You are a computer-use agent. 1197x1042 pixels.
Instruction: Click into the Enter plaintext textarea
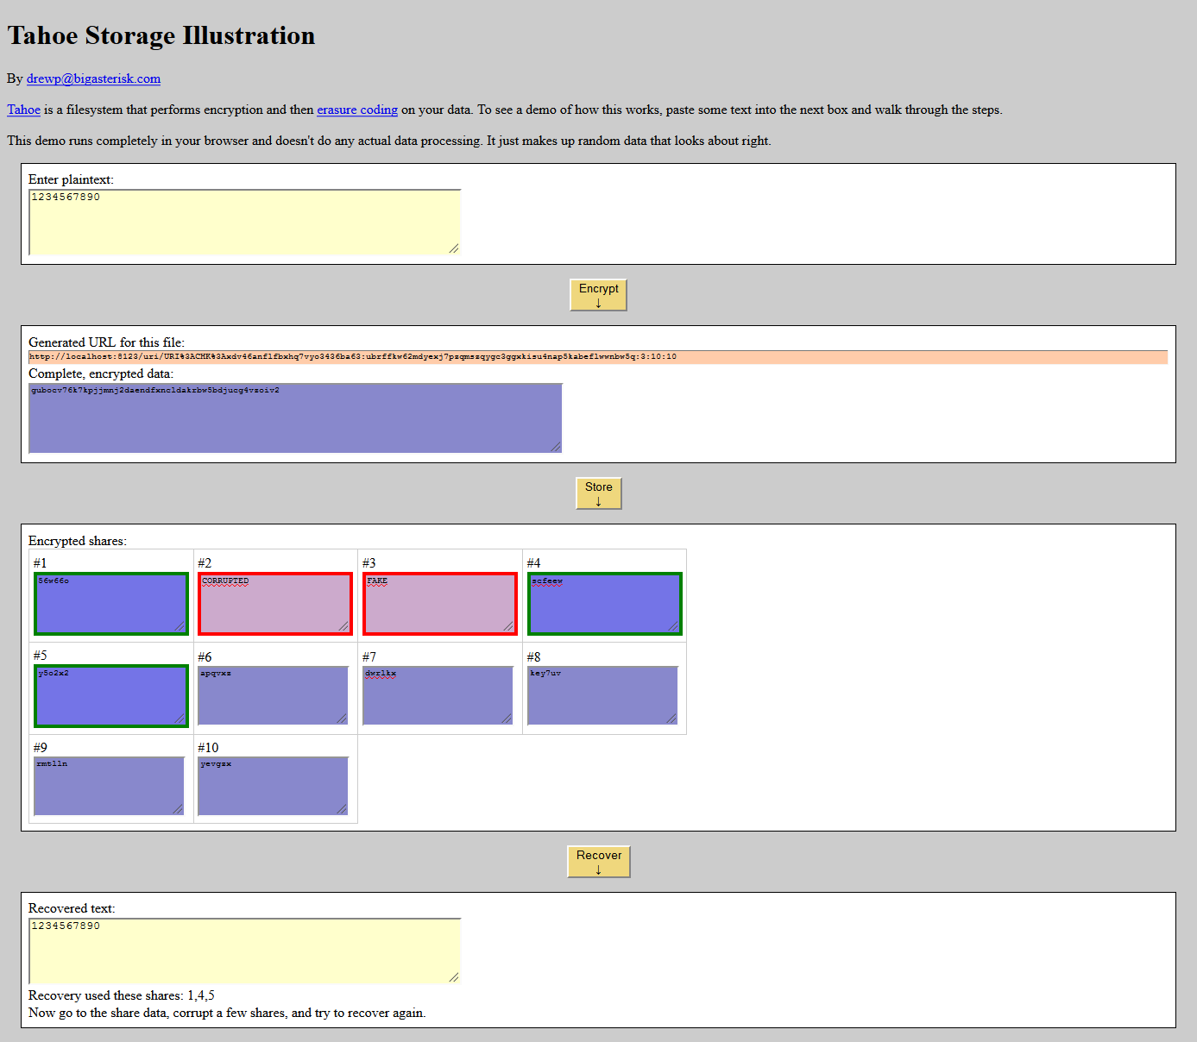point(245,223)
